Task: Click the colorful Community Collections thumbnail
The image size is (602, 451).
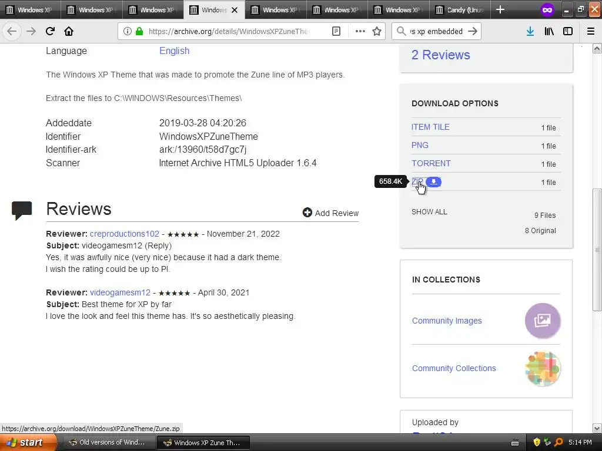Action: coord(542,369)
